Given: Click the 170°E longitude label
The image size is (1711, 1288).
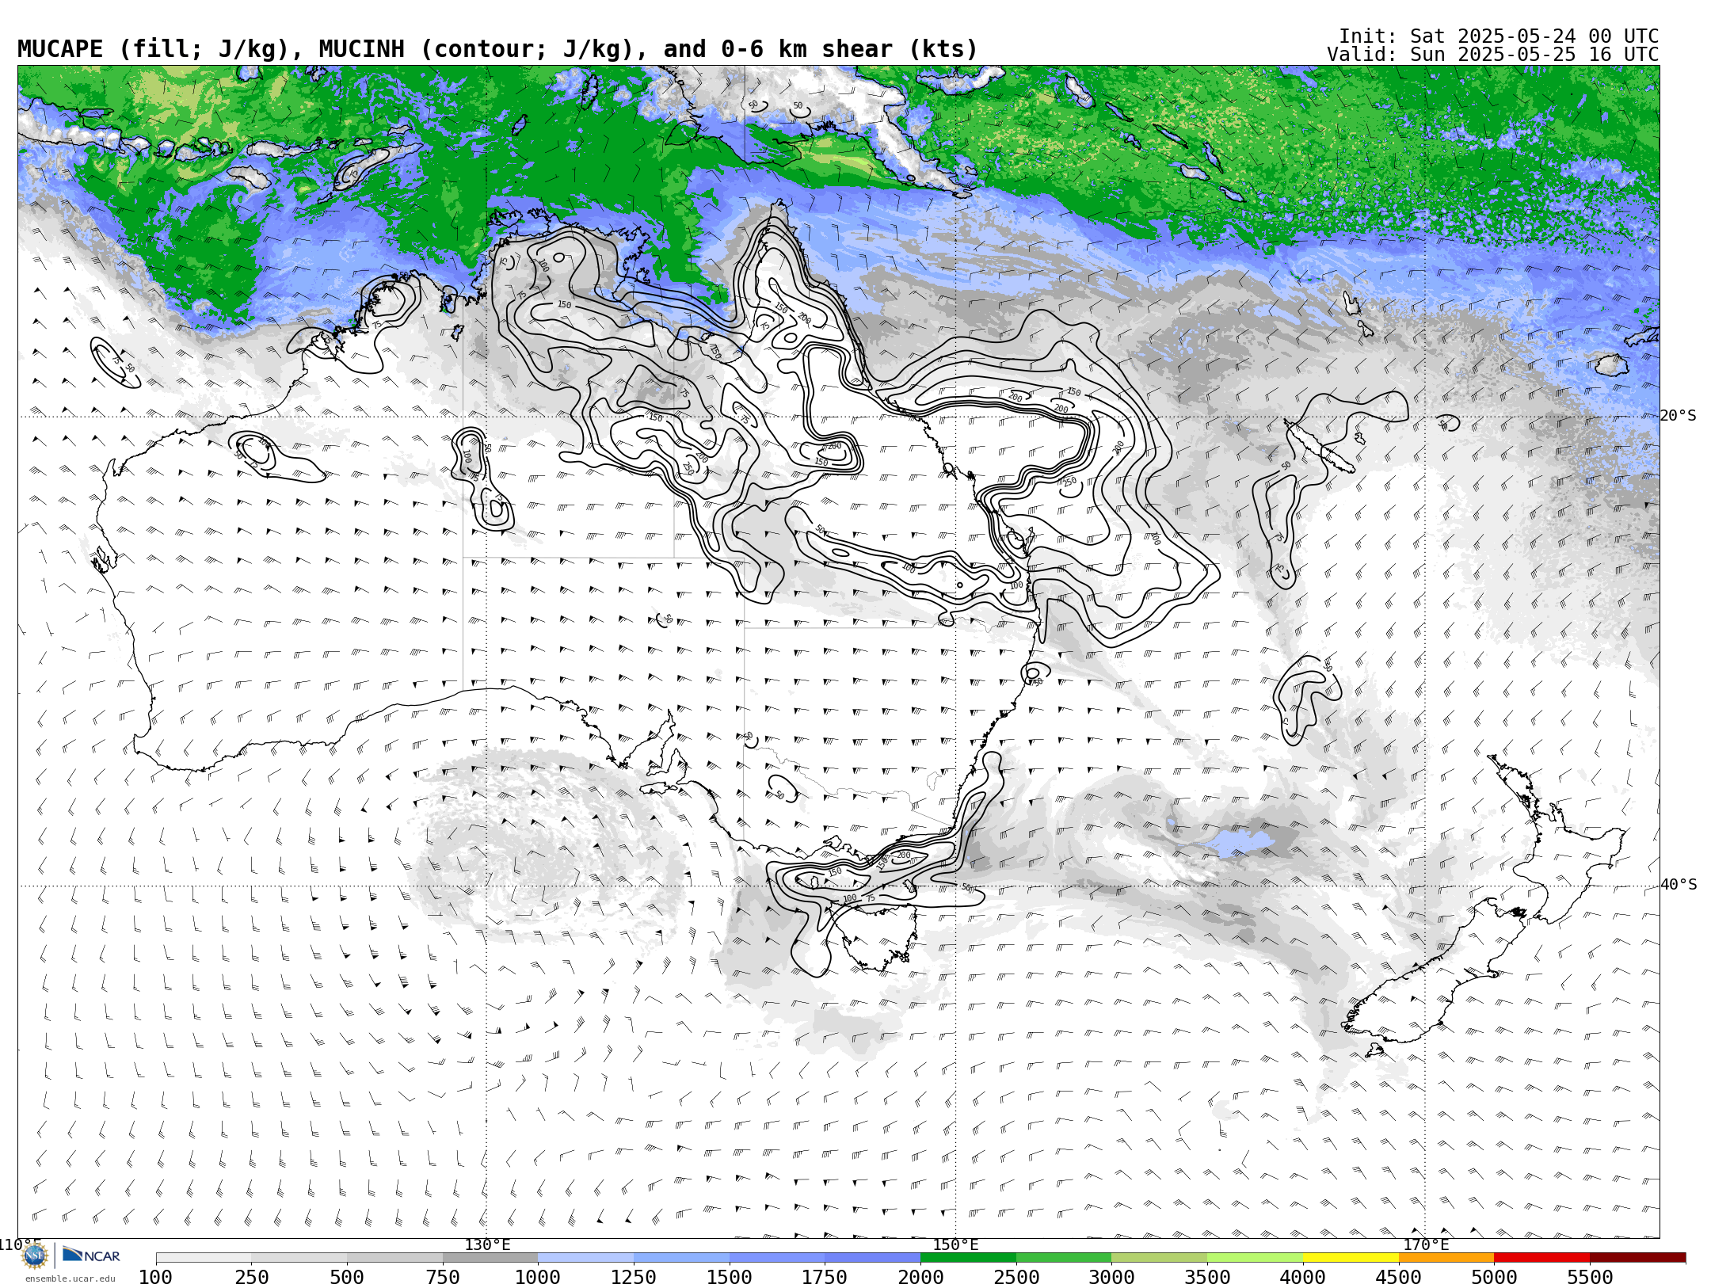Looking at the screenshot, I should [1425, 1245].
